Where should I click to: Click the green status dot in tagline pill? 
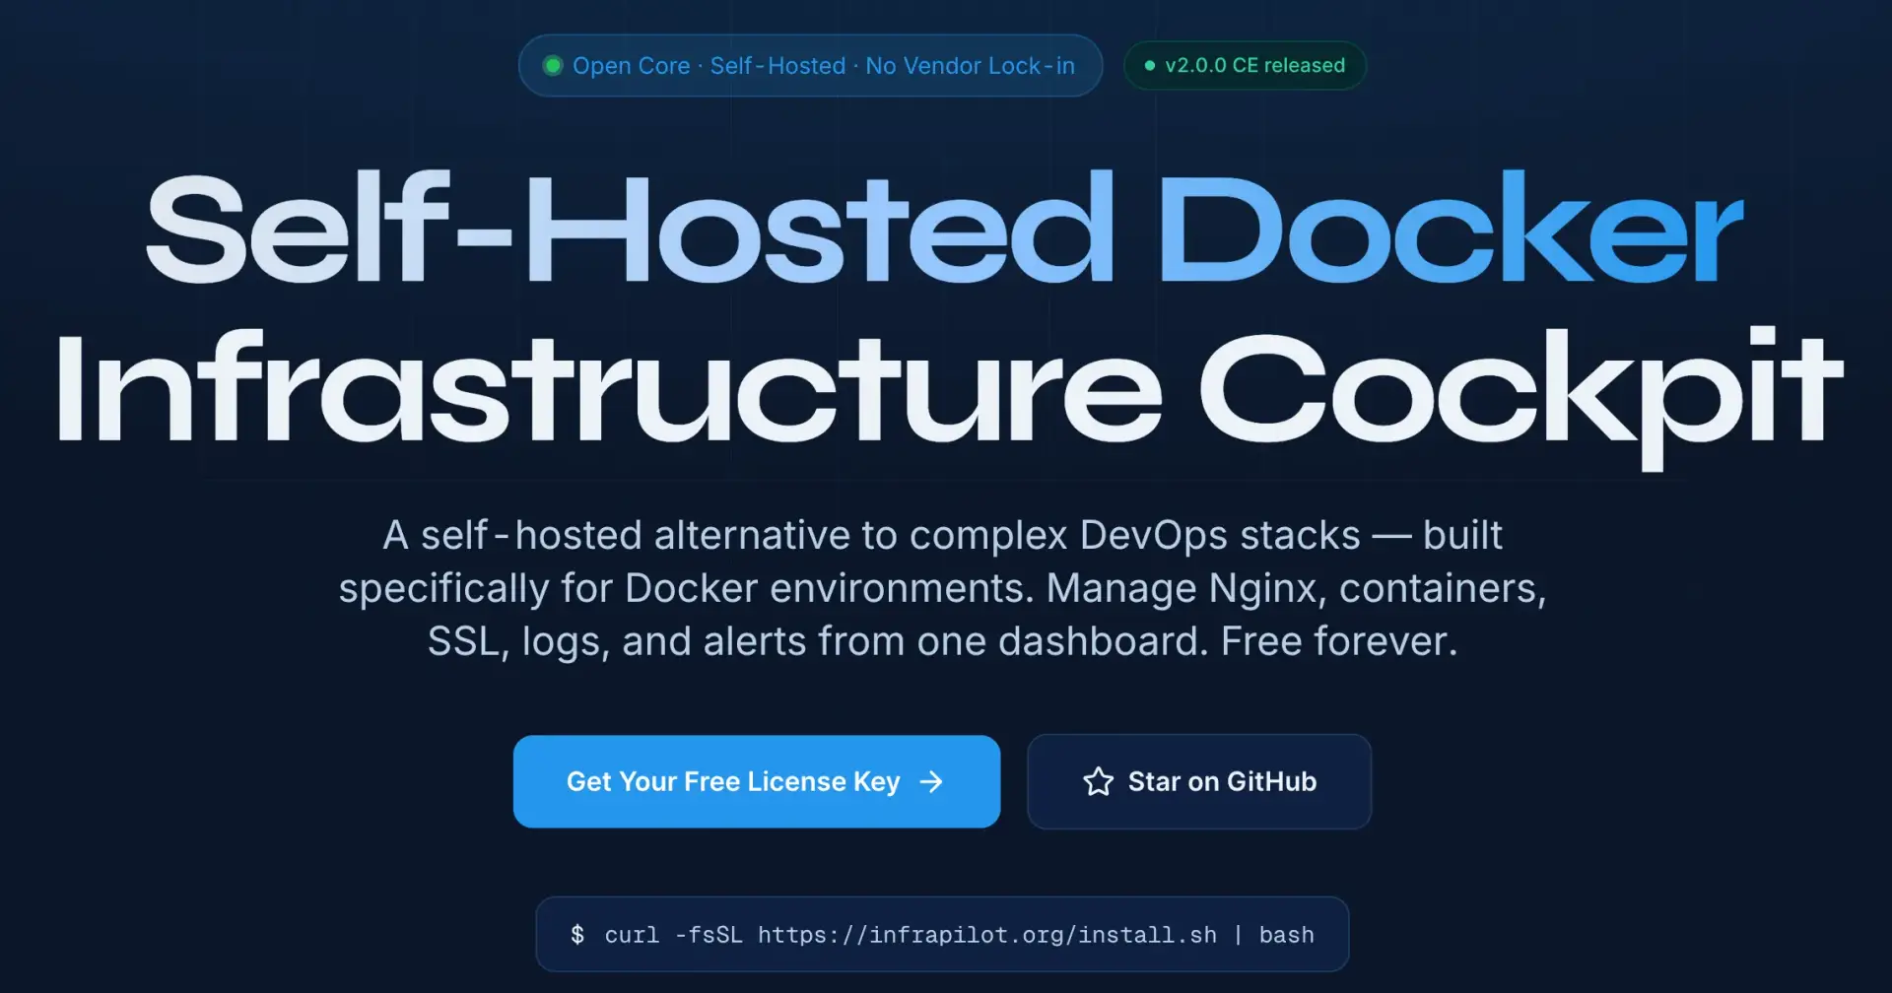pos(553,65)
